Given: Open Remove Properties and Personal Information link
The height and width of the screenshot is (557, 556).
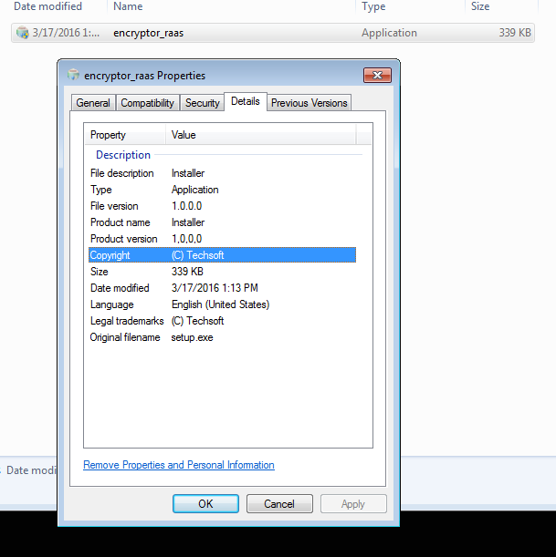Looking at the screenshot, I should click(179, 465).
